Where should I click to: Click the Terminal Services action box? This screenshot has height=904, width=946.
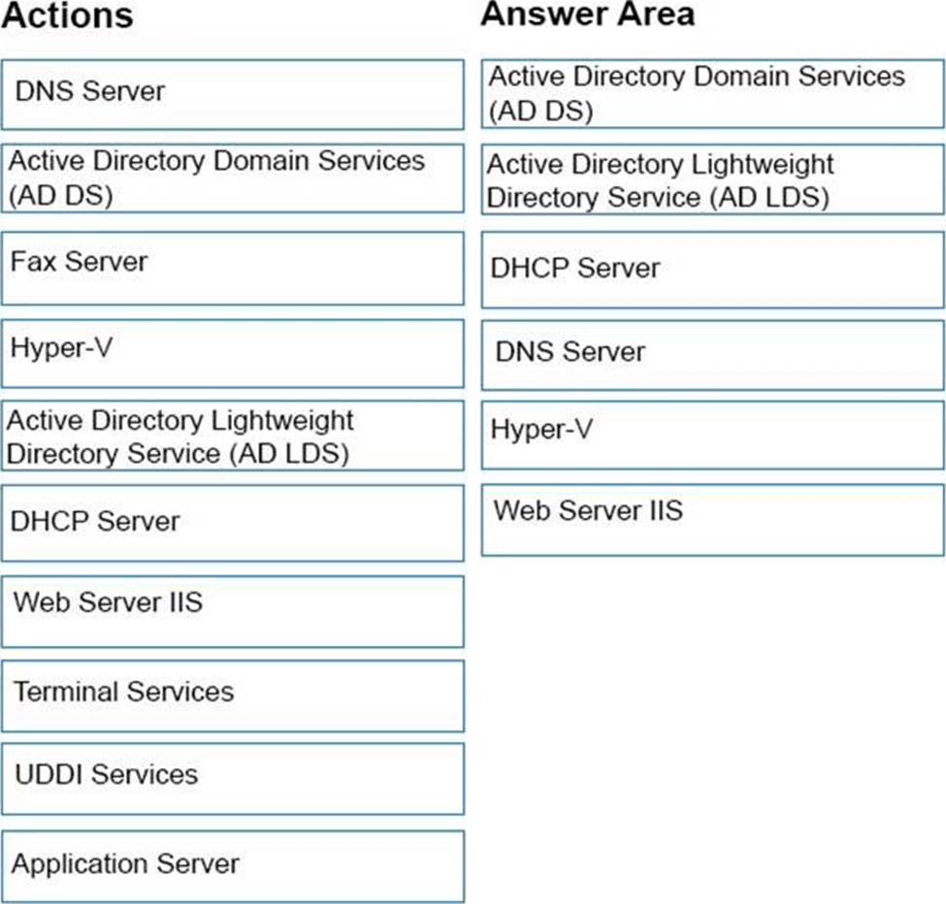pyautogui.click(x=232, y=695)
